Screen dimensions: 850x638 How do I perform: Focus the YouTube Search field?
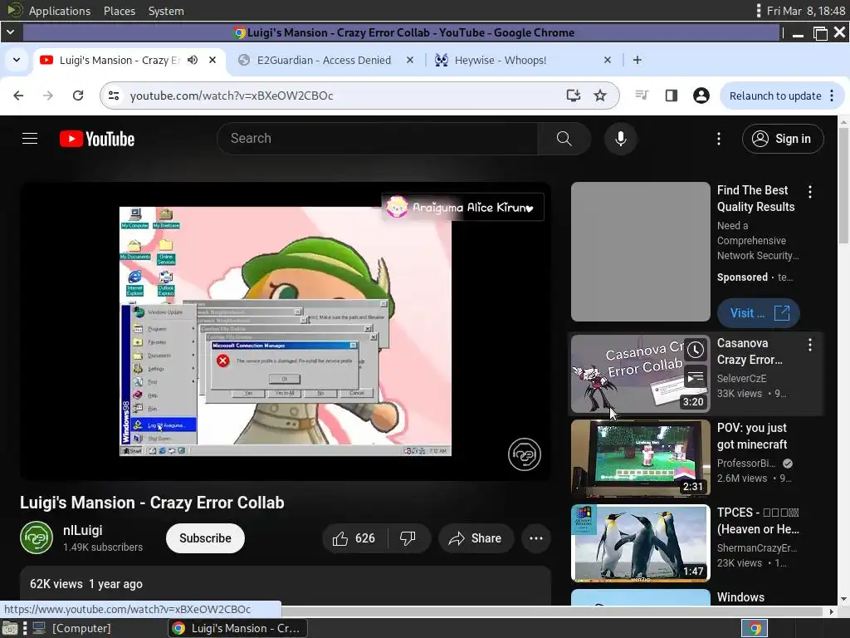[378, 139]
